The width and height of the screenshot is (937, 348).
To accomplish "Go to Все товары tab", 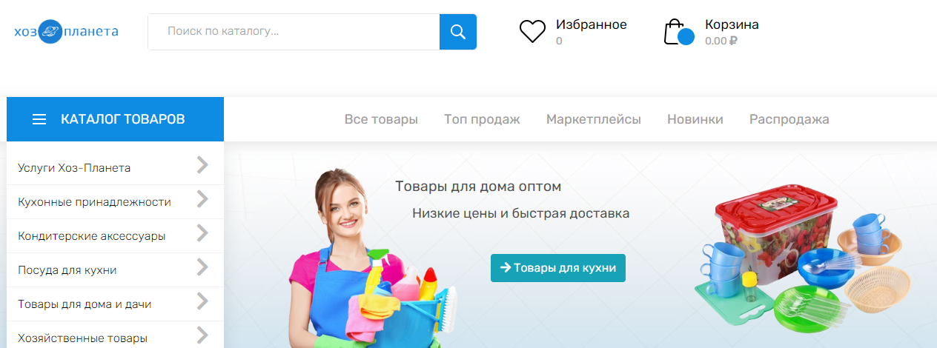I will tap(381, 119).
